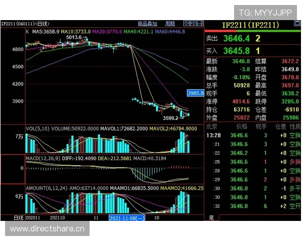The height and width of the screenshot is (241, 302).
Task: Click the 北京 time column header
Action: (x=212, y=127)
